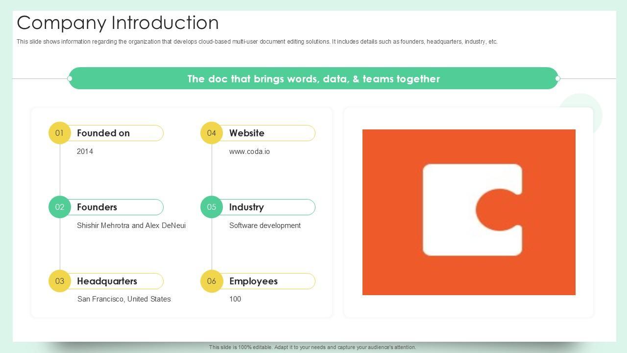Click the 'Software development' value
627x353 pixels.
[x=265, y=226]
